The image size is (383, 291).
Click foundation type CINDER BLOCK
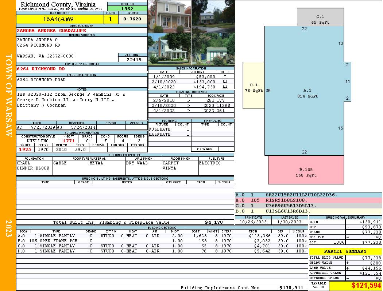(x=33, y=168)
